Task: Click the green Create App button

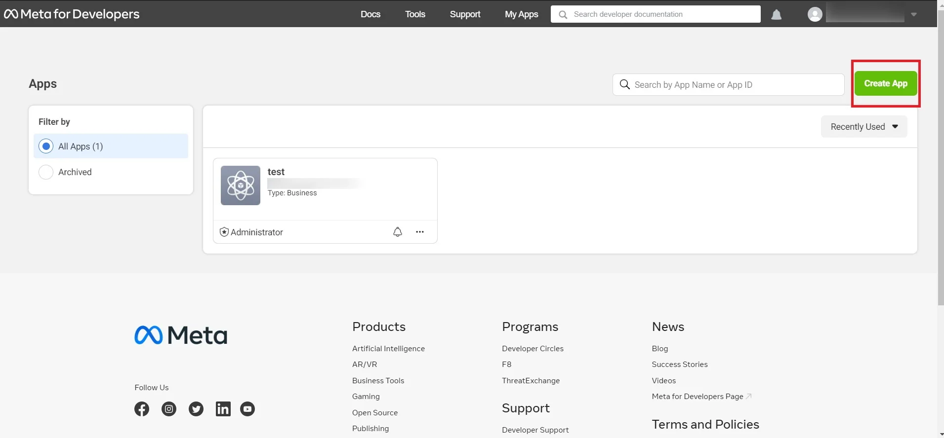Action: tap(886, 83)
